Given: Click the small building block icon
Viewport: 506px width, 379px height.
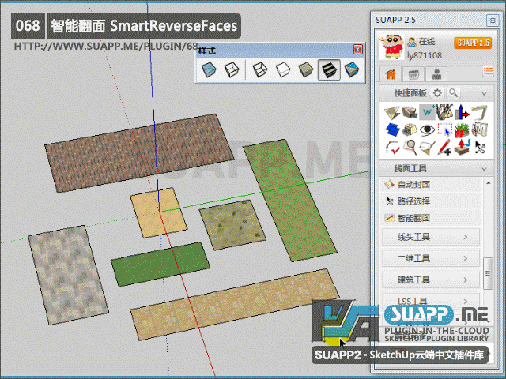Looking at the screenshot, I should [410, 129].
